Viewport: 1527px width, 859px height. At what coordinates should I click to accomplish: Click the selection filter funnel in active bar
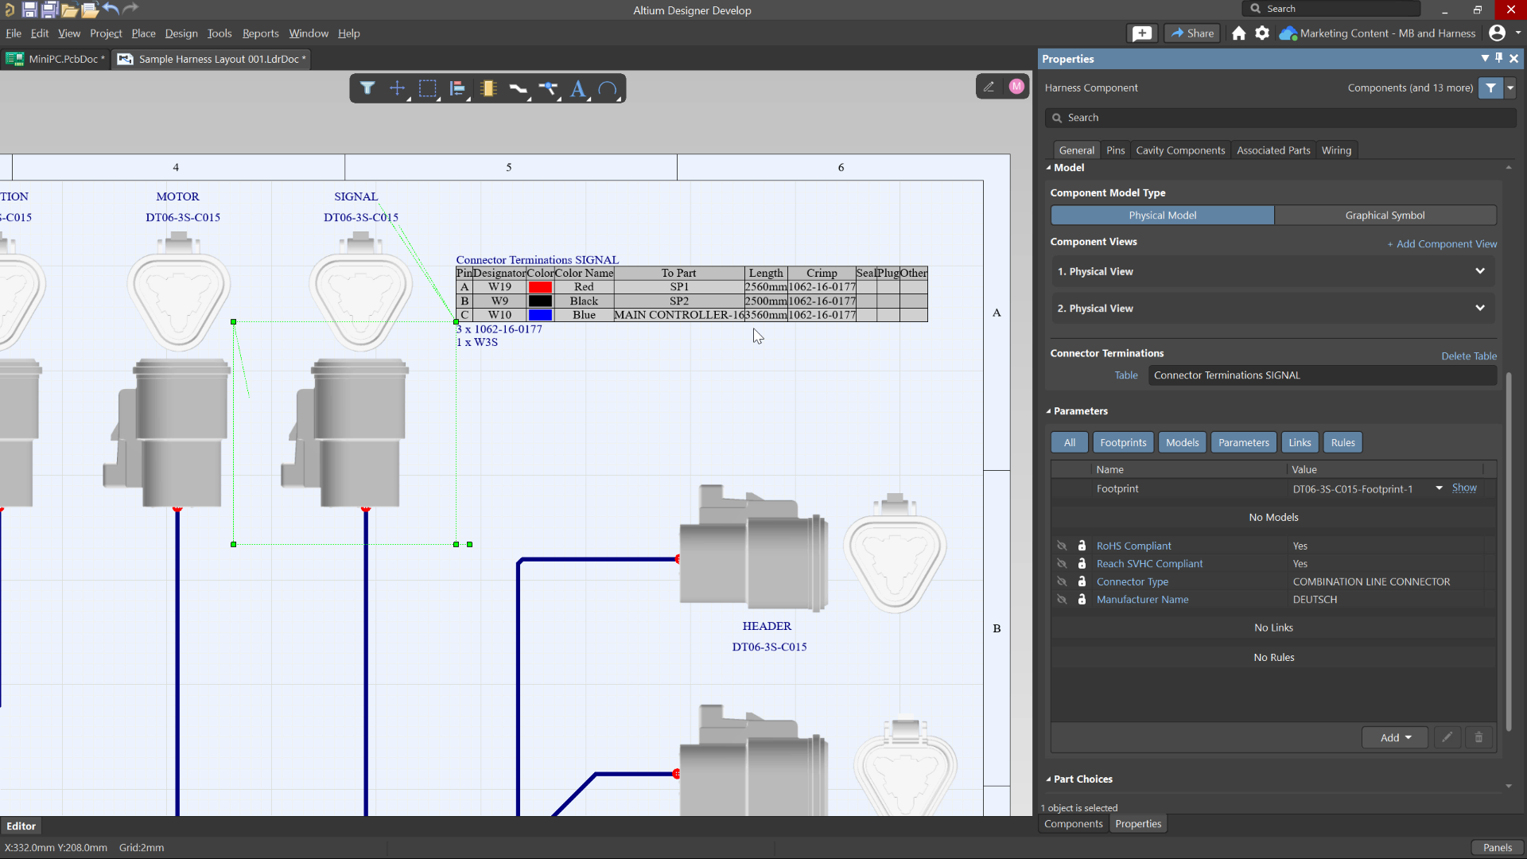[x=367, y=88]
